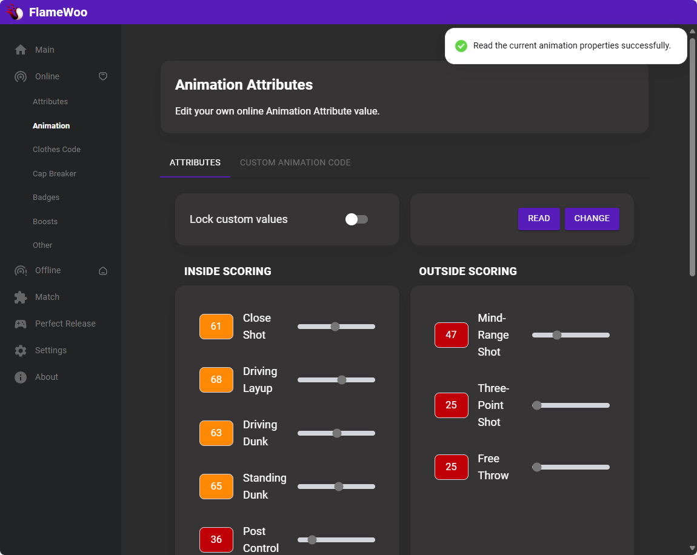Click the Offline broadcast icon
Screen dimensions: 697x555
pos(21,271)
